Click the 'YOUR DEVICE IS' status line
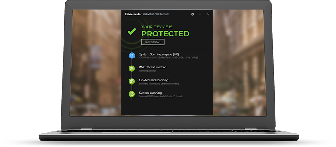 pyautogui.click(x=157, y=27)
